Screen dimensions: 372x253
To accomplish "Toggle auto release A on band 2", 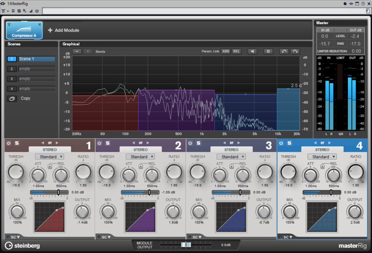I will [141, 167].
